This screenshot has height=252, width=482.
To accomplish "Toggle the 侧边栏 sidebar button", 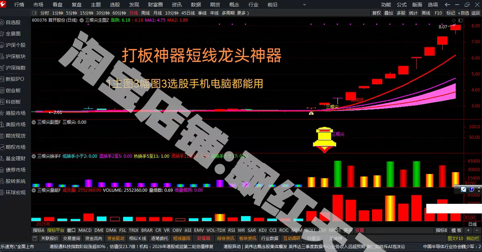I will (x=473, y=238).
